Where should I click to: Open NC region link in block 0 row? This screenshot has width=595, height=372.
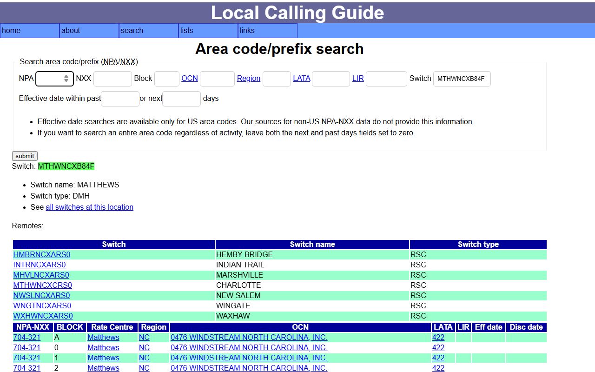[144, 348]
